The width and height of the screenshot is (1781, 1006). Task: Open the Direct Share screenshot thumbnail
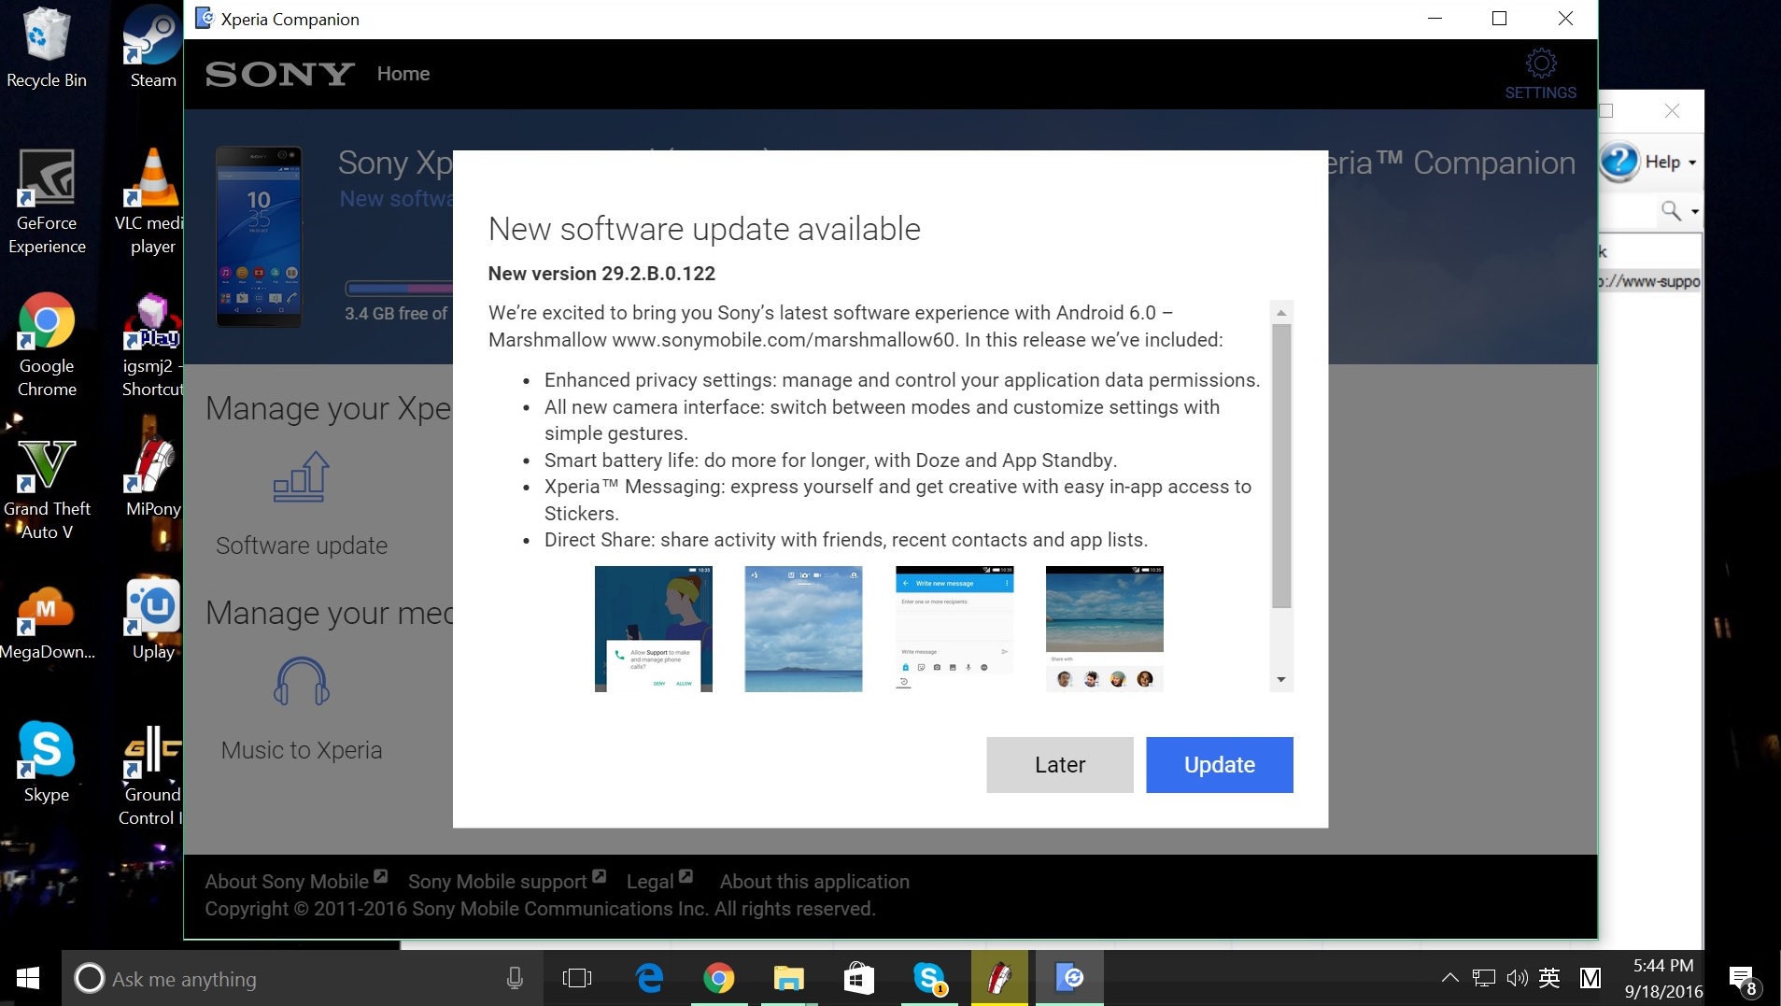[1105, 629]
